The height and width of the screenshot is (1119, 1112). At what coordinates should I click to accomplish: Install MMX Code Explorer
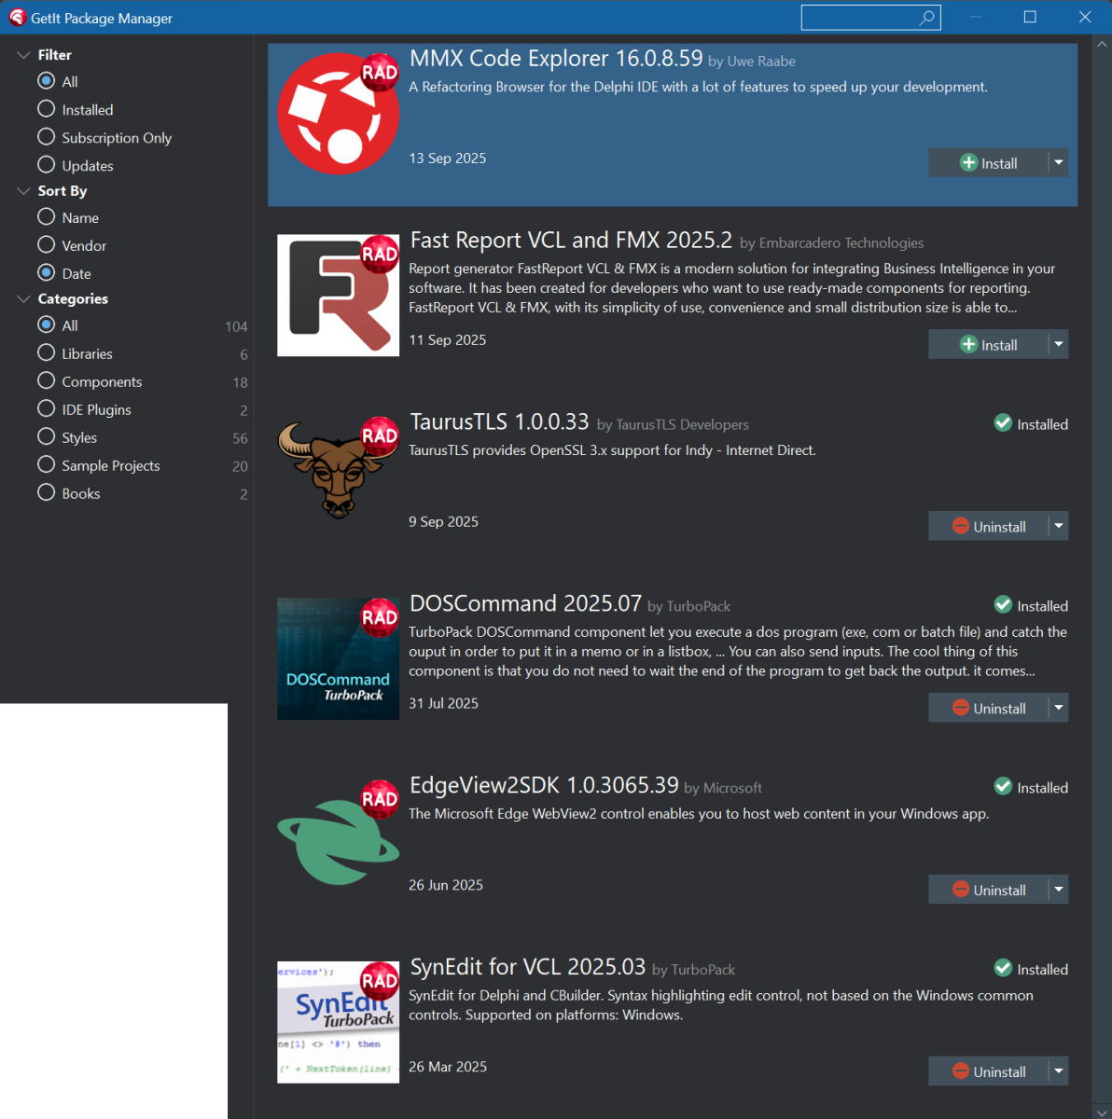click(x=988, y=162)
